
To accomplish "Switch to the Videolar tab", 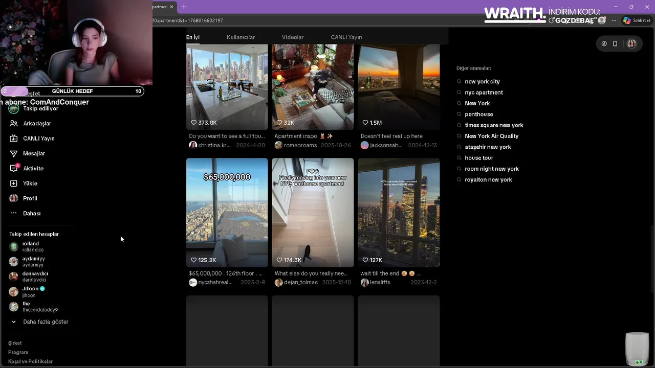I will point(293,37).
